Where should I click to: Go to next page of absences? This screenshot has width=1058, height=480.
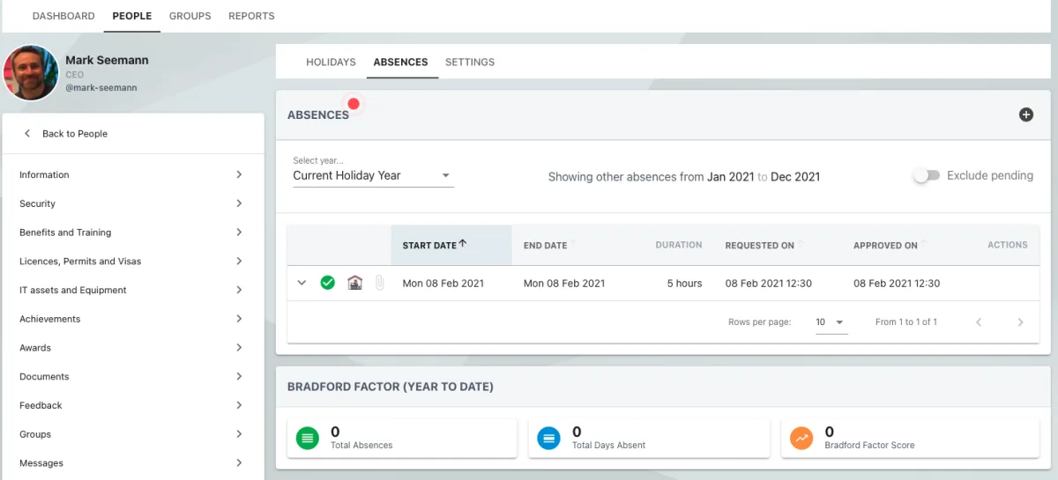(x=1021, y=322)
